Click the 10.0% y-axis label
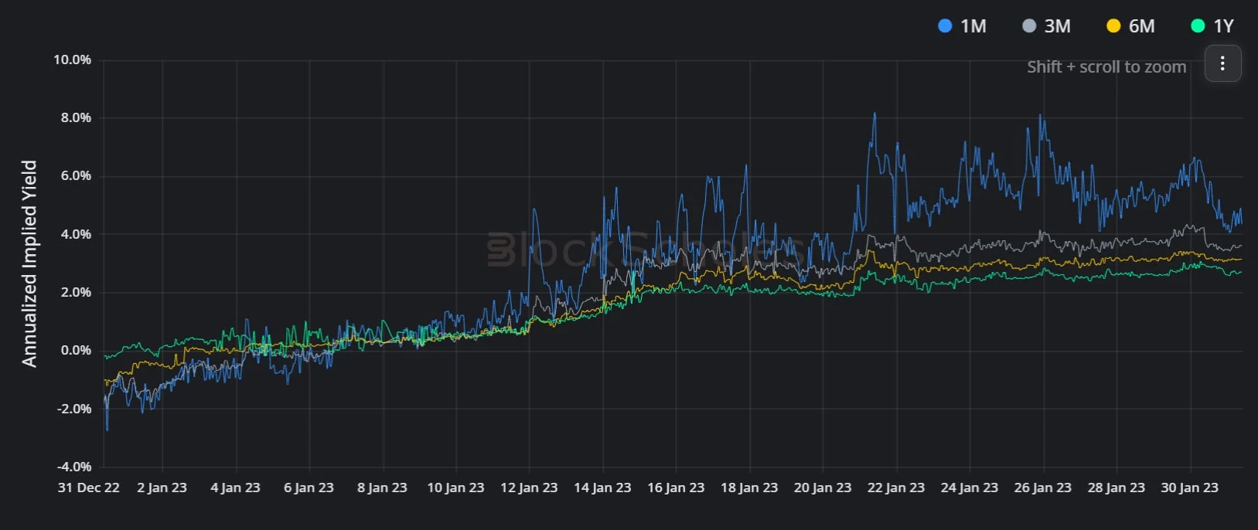This screenshot has height=530, width=1258. (x=72, y=59)
